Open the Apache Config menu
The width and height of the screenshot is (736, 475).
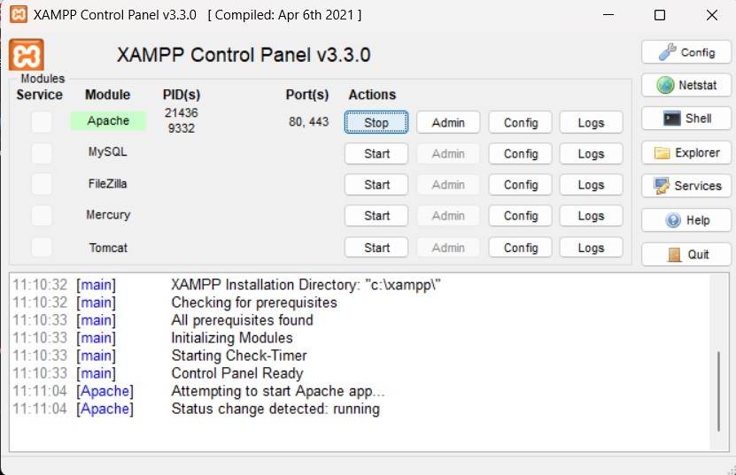click(521, 123)
